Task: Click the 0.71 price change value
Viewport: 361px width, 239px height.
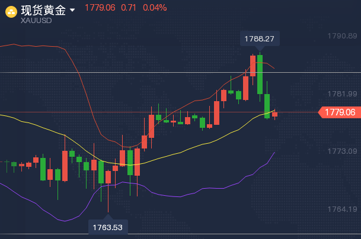Action: [x=129, y=8]
